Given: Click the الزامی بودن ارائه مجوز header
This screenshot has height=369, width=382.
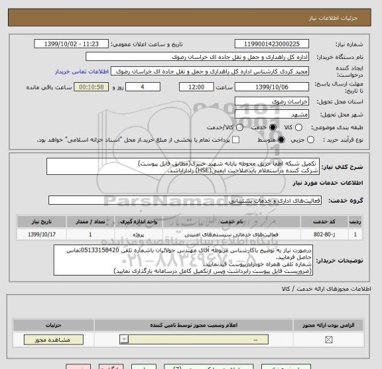Looking at the screenshot, I should click(x=329, y=325).
